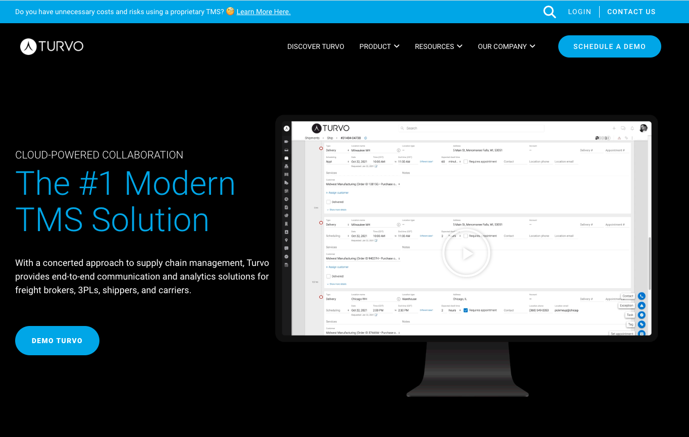Screen dimensions: 689x437
Task: Click the blue Contact phone icon in preview
Action: [x=642, y=296]
